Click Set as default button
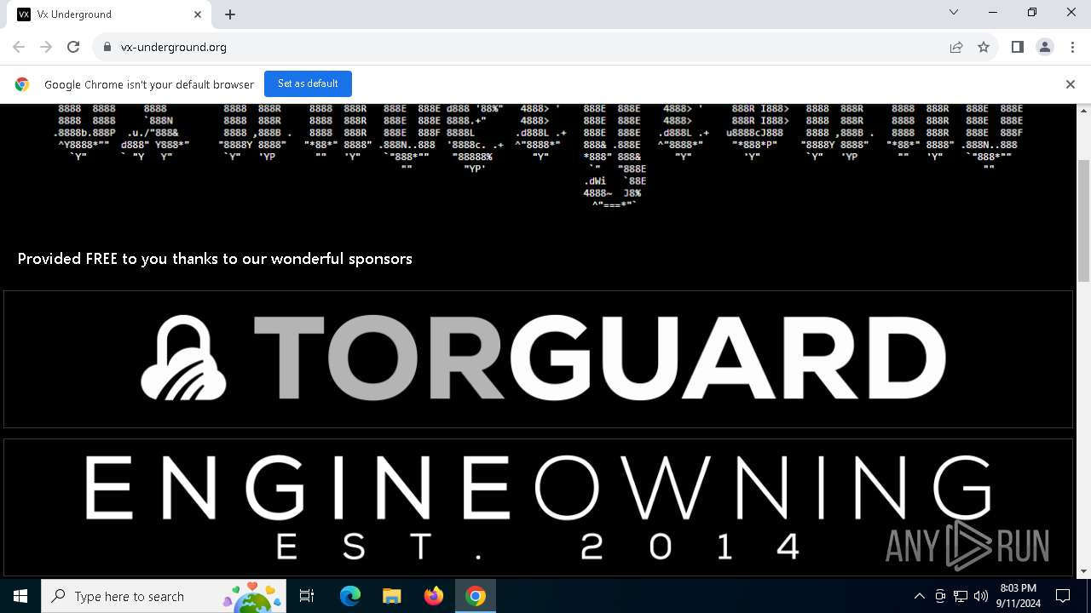 308,83
